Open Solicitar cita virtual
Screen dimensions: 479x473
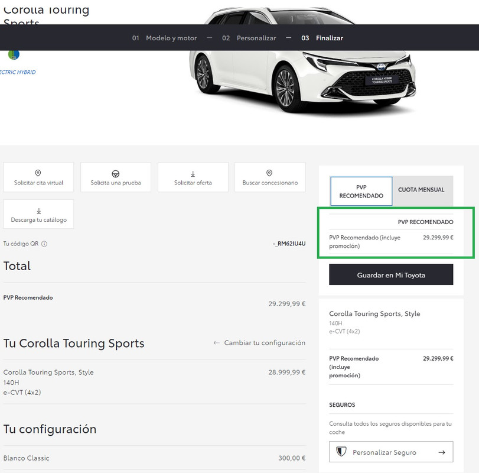click(38, 177)
